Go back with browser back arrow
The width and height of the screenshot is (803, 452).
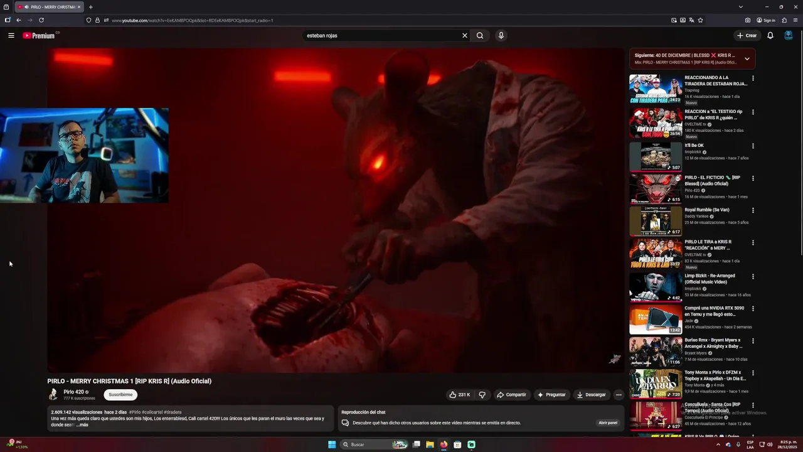coord(19,20)
